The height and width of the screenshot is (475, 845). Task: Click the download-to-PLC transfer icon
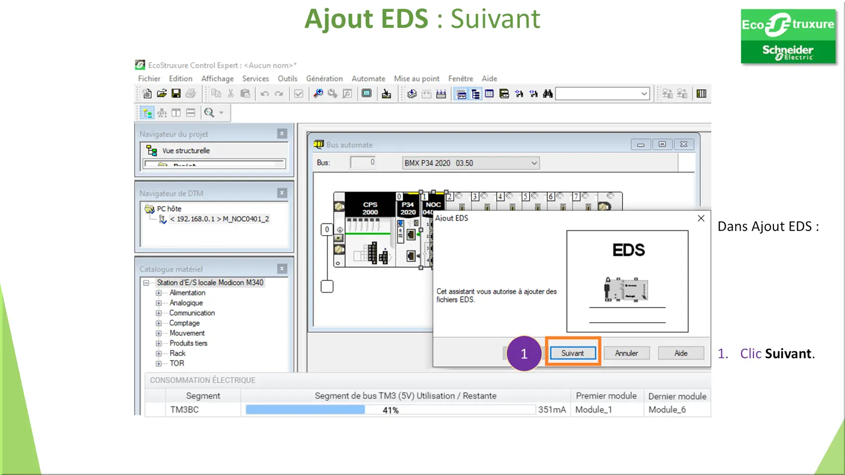click(386, 93)
